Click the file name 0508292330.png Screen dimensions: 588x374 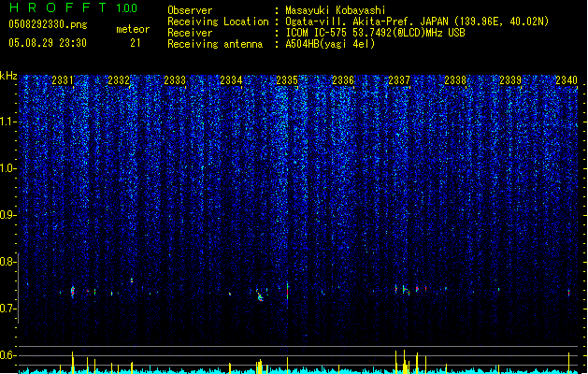[x=48, y=24]
